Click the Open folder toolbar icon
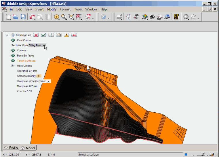Image resolution: width=219 pixels, height=157 pixels. [16, 17]
